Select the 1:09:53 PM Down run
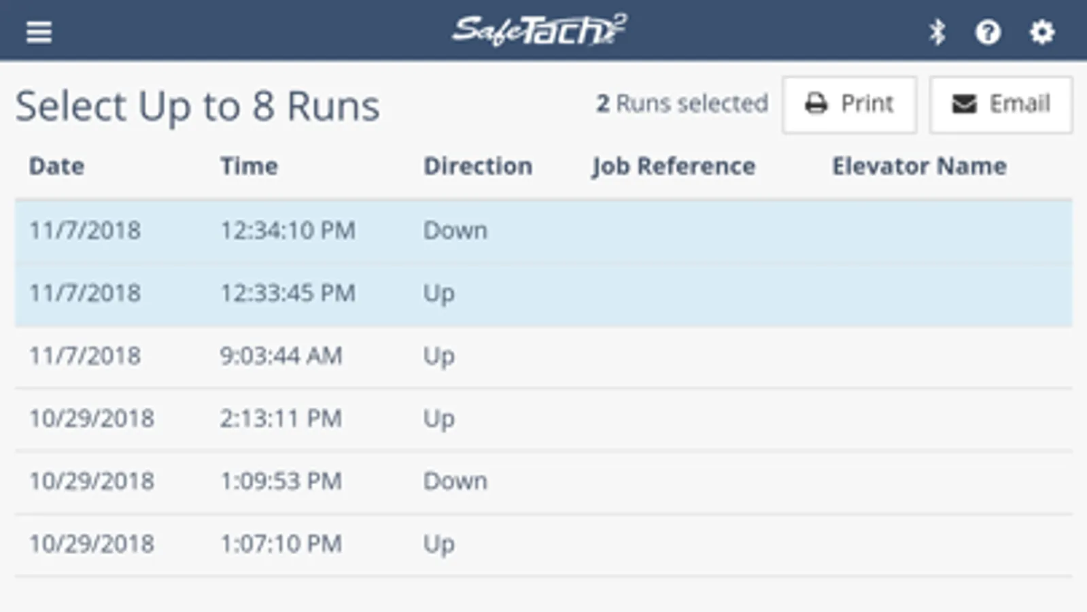Viewport: 1087px width, 612px height. [542, 481]
